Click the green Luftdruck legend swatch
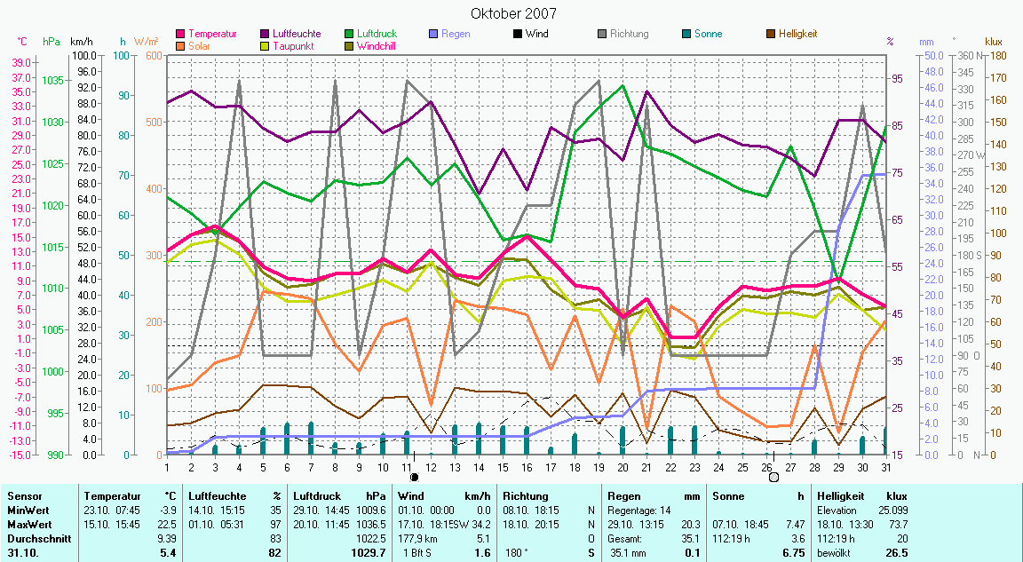The width and height of the screenshot is (1023, 562). (x=349, y=34)
